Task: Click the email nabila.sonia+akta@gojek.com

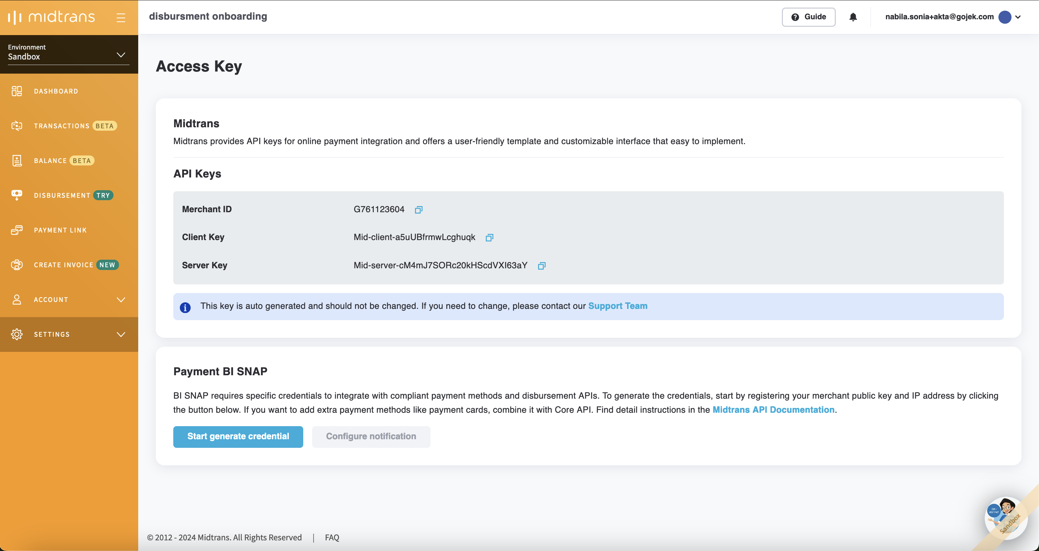Action: [x=939, y=17]
